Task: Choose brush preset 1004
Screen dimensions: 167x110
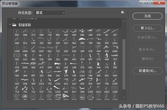Action: (x=25, y=49)
